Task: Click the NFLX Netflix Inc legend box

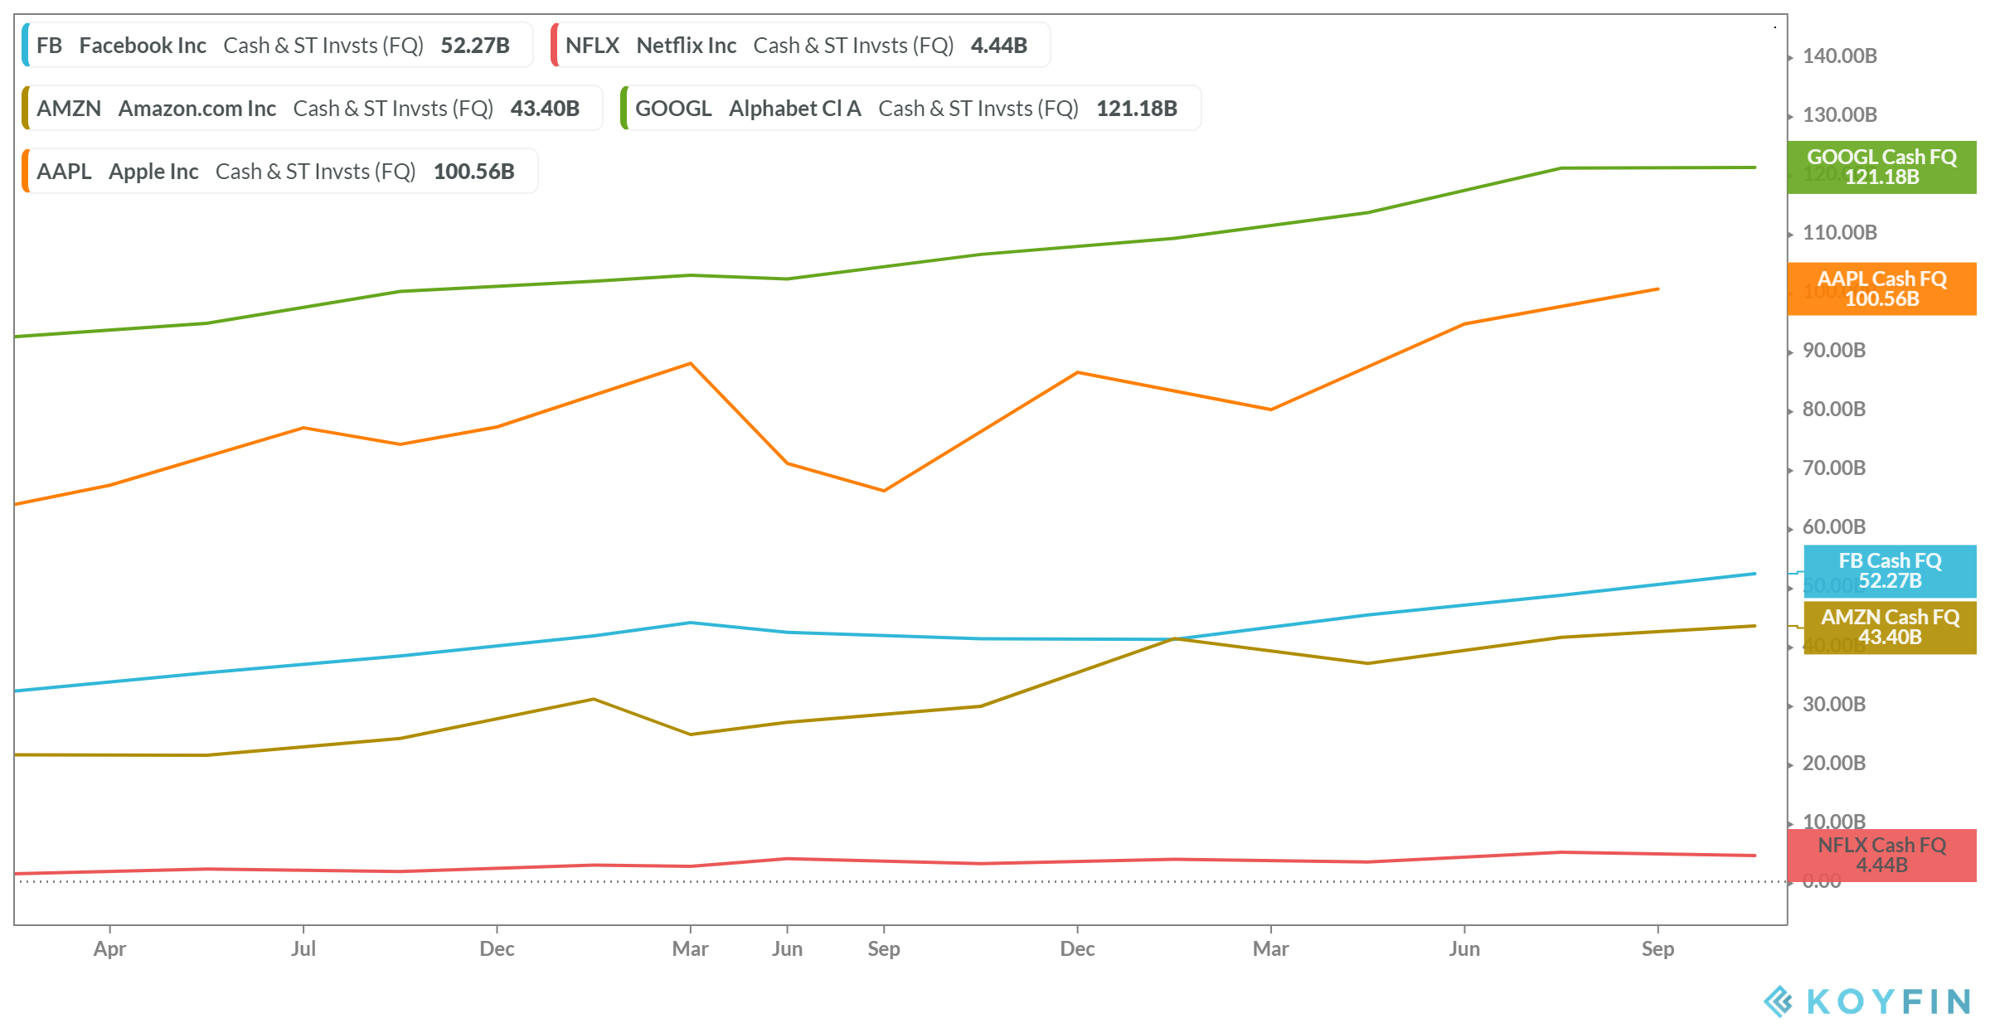Action: [800, 45]
